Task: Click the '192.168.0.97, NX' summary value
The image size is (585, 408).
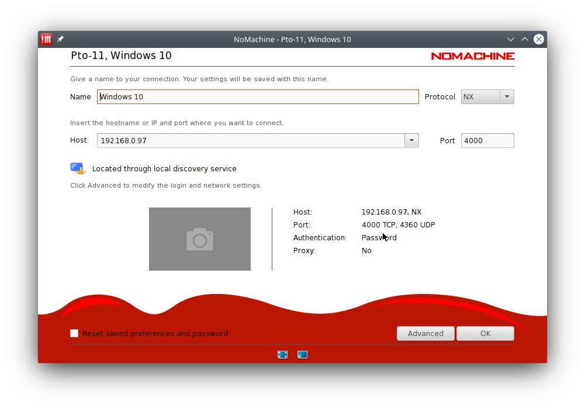Action: (x=392, y=212)
